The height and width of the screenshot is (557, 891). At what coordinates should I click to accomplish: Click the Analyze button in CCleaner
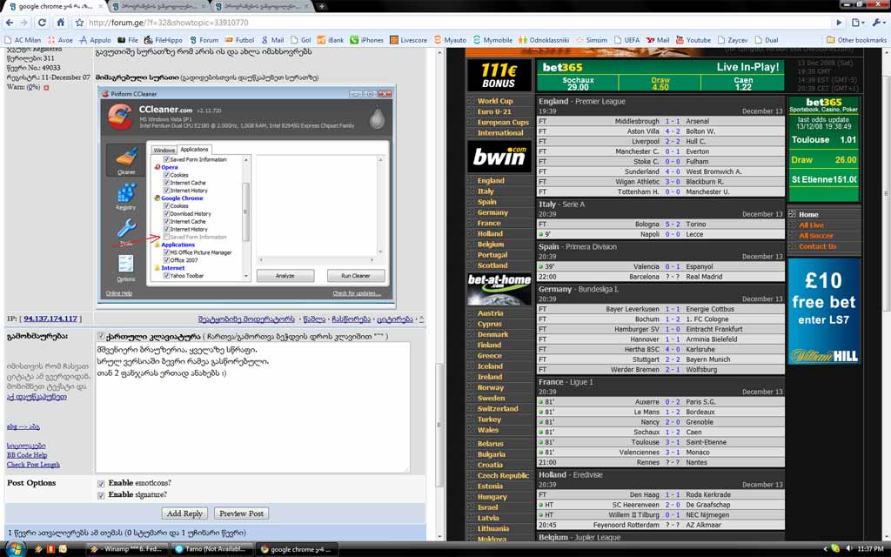[x=285, y=276]
